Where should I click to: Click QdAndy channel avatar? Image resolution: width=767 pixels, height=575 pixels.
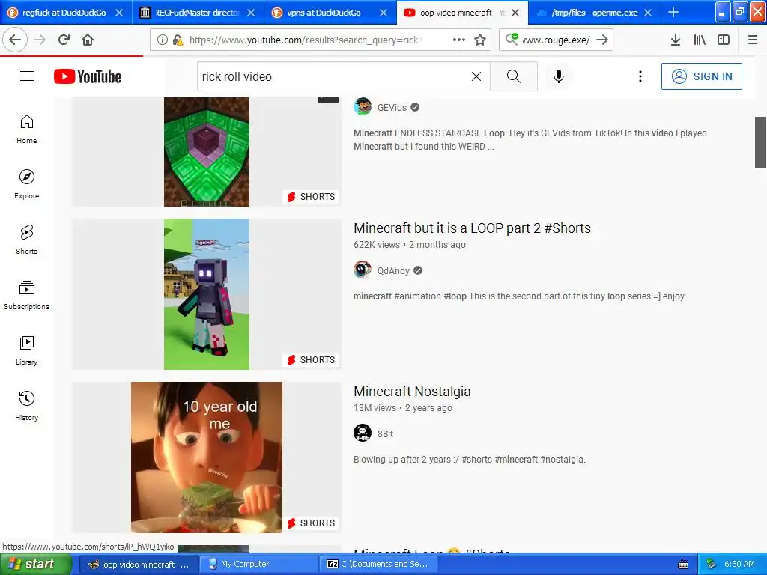[x=363, y=270]
